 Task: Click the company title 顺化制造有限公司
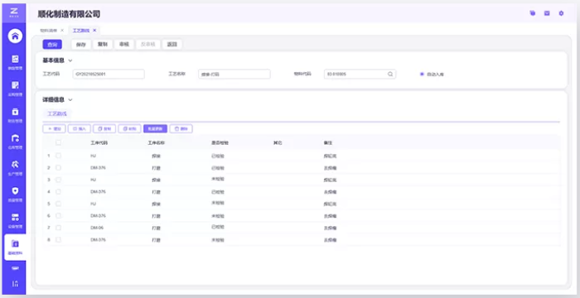click(x=69, y=14)
